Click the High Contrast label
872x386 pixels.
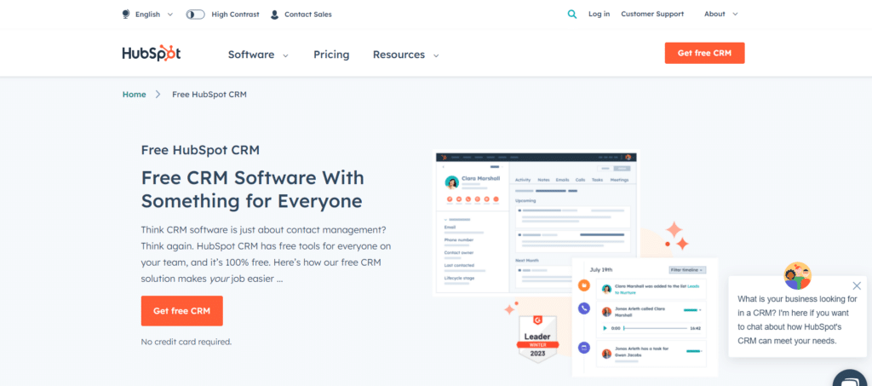235,14
